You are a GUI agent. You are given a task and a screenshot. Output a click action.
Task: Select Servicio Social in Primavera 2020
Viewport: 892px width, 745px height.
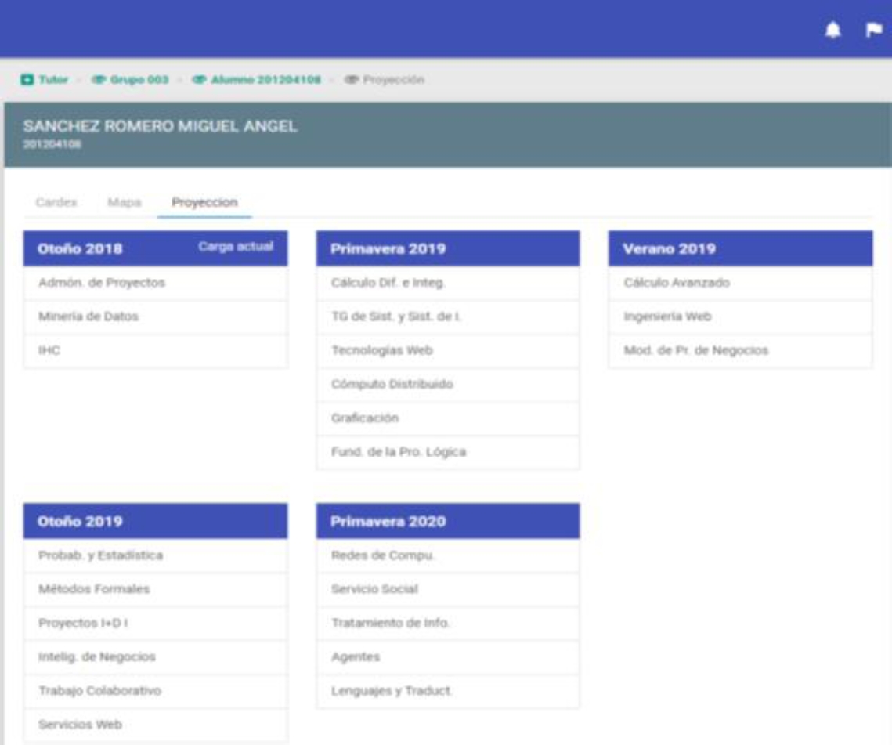coord(374,589)
